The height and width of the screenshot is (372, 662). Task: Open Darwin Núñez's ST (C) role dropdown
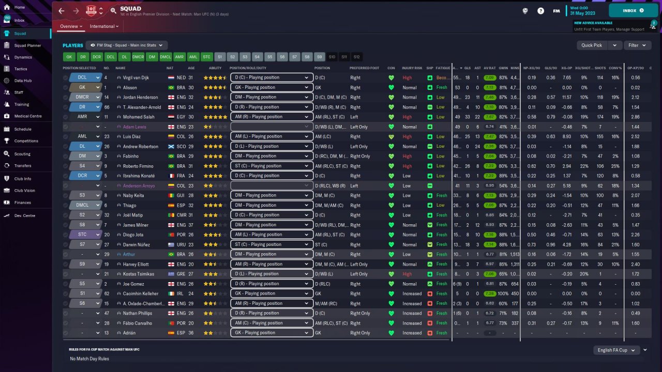point(272,244)
